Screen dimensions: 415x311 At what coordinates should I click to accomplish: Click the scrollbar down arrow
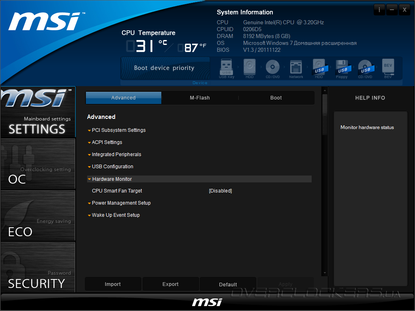point(325,273)
